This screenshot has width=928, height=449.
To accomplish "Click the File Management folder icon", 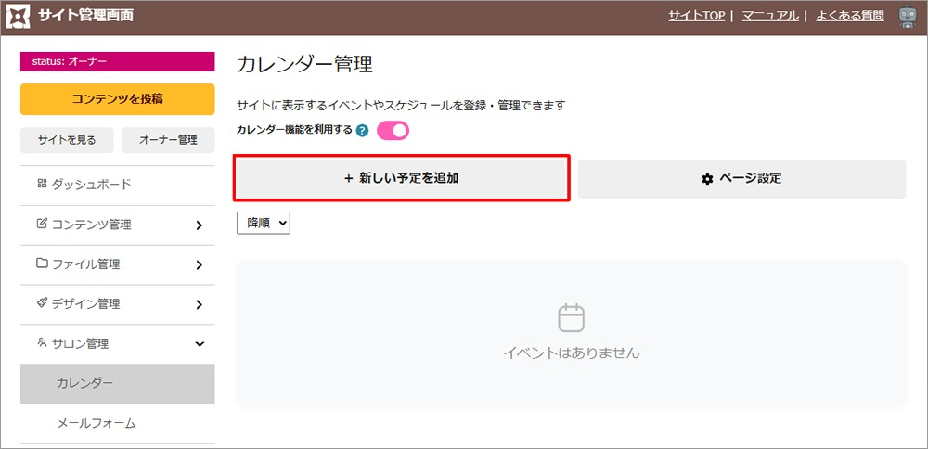I will (42, 263).
